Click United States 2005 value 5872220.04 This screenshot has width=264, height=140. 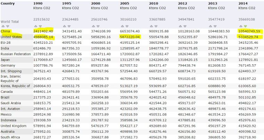(130, 37)
